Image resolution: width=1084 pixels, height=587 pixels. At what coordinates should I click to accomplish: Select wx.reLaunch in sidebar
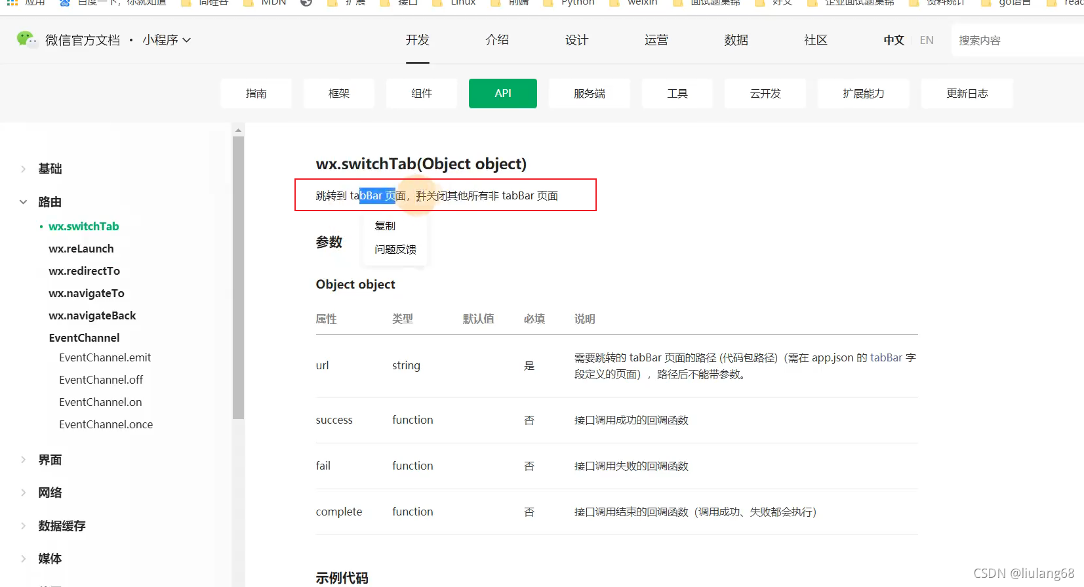click(x=81, y=249)
